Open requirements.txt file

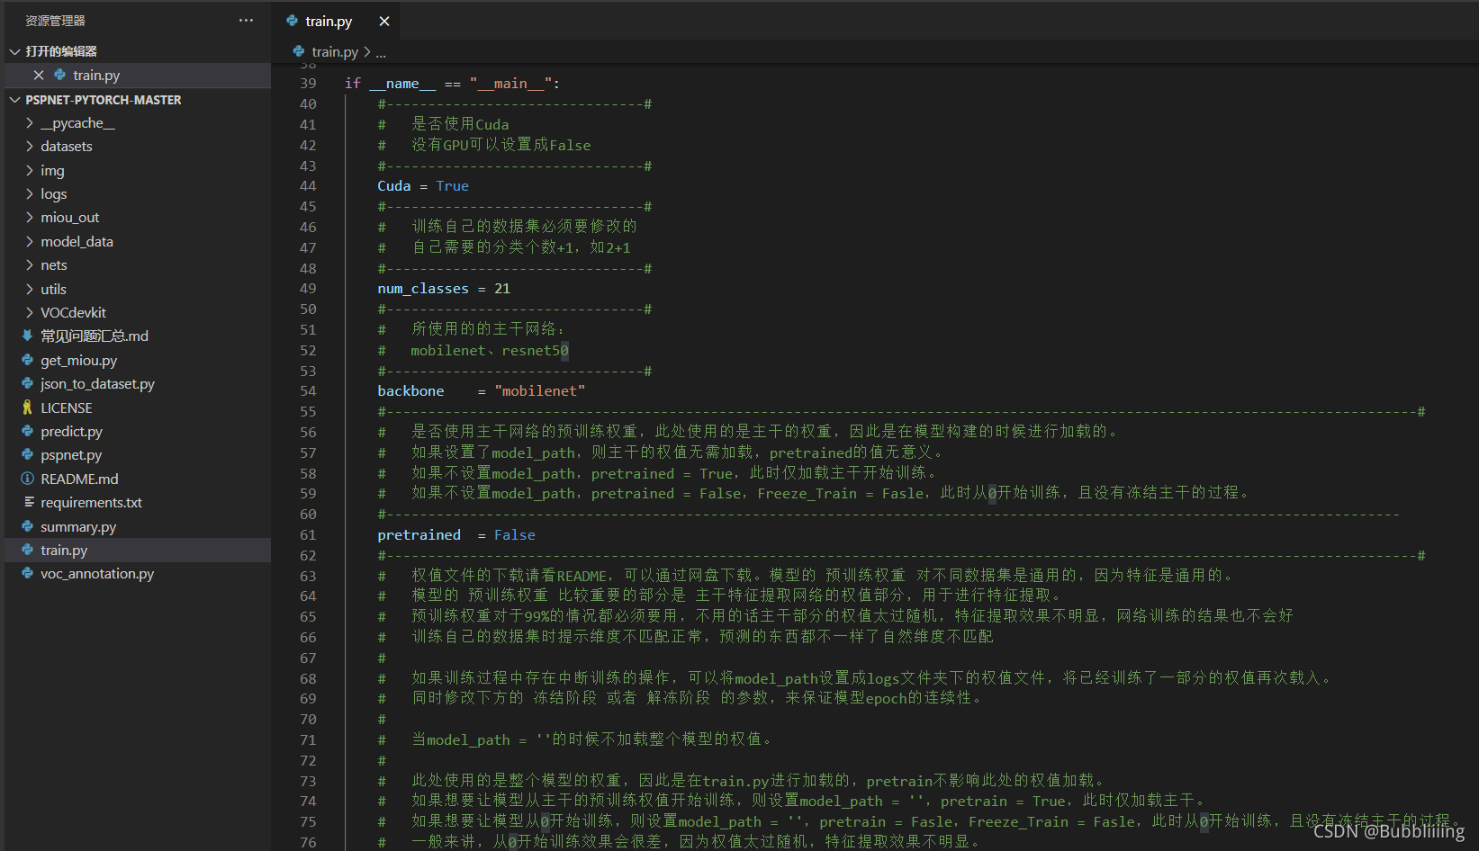tap(91, 503)
